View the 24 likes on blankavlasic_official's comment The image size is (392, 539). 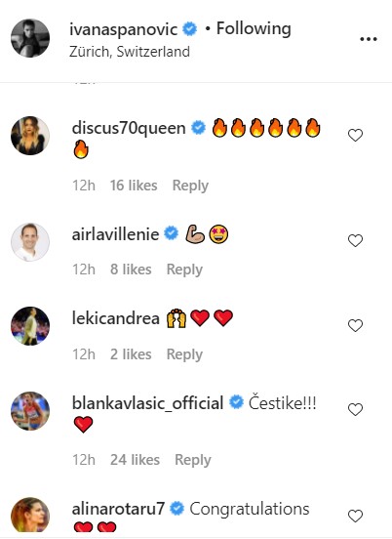[x=135, y=460]
